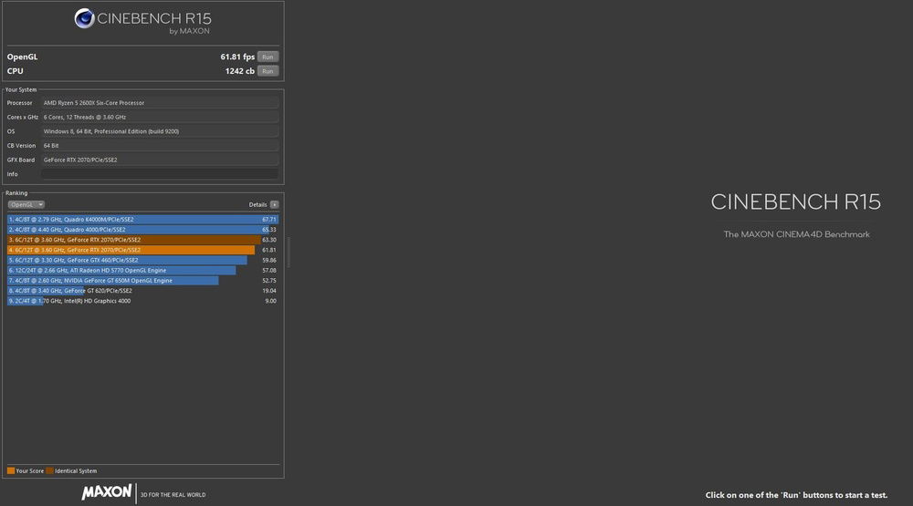Viewport: 913px width, 506px height.
Task: Select ranking row 3 GeForce RTX 2070 63.30
Action: [142, 240]
